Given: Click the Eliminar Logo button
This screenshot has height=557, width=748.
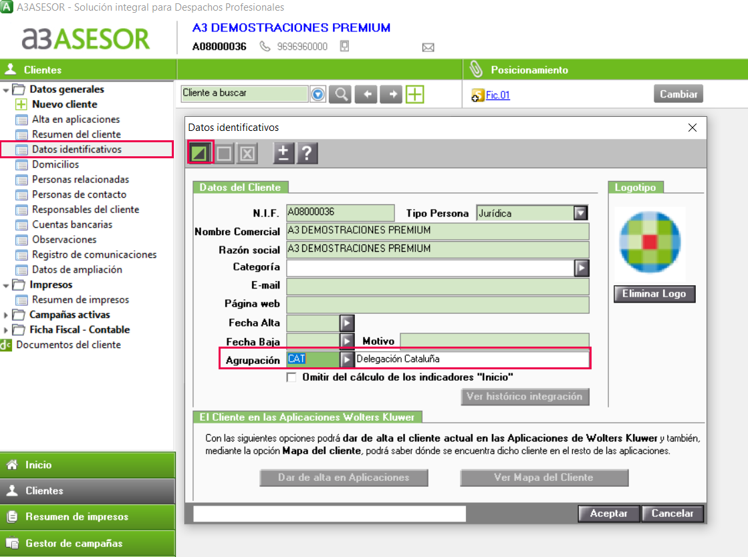Looking at the screenshot, I should tap(654, 294).
